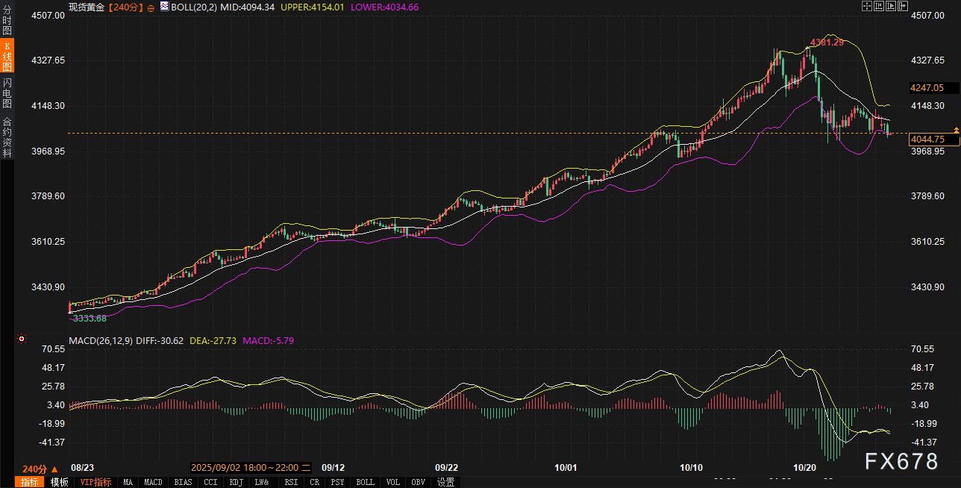Click the 模板 template button
Image resolution: width=961 pixels, height=488 pixels.
tap(59, 482)
